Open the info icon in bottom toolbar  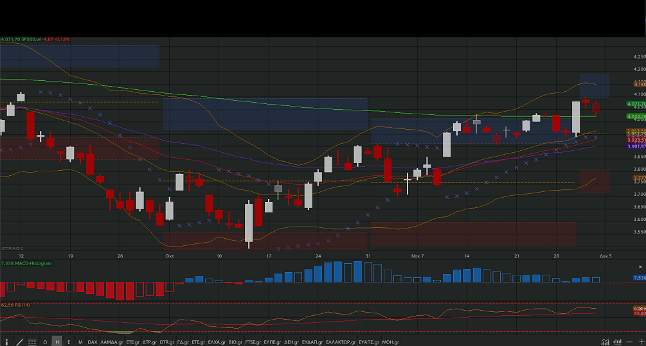pos(6,342)
